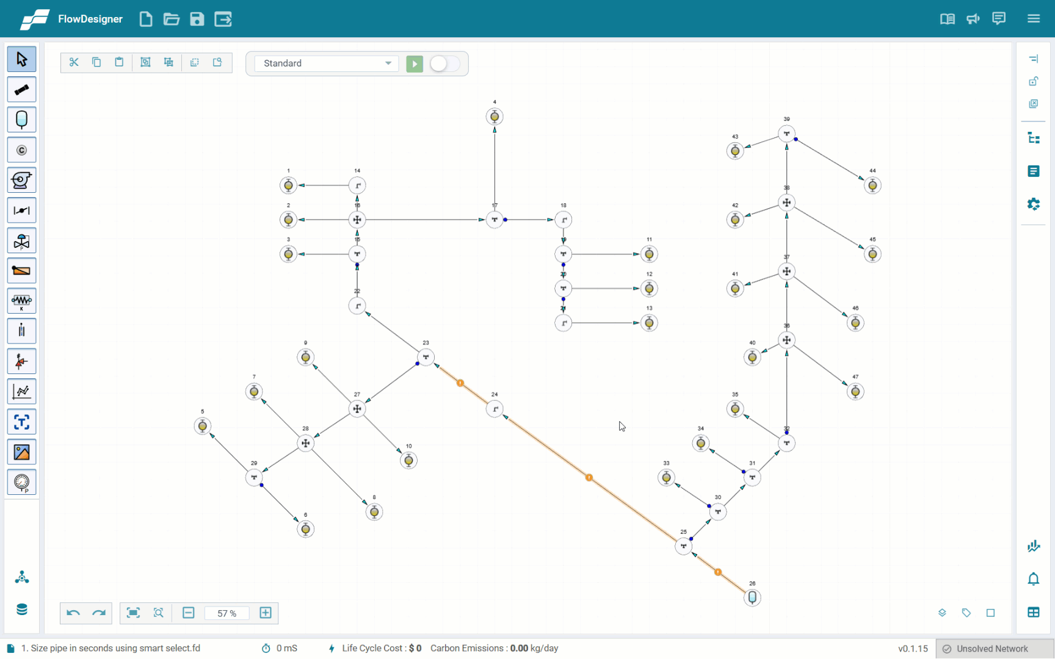Click the 57 % zoom level field
Screen dimensions: 1055x659
pos(227,613)
